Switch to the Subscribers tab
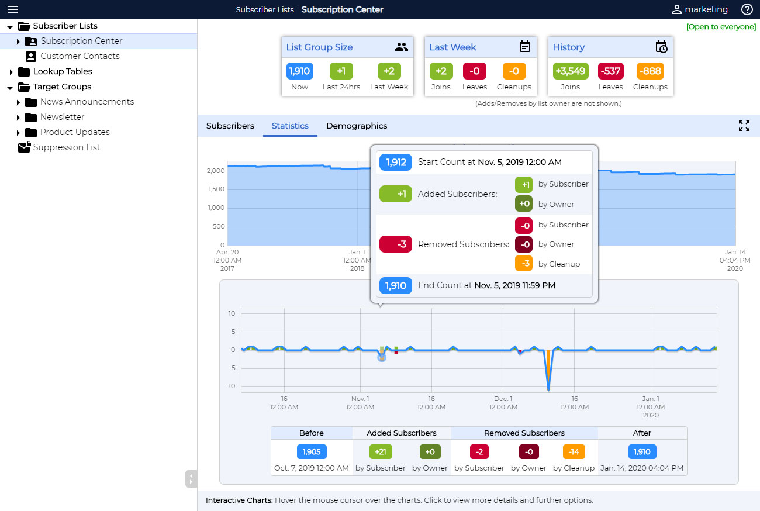Viewport: 760px width, 511px height. (x=230, y=126)
